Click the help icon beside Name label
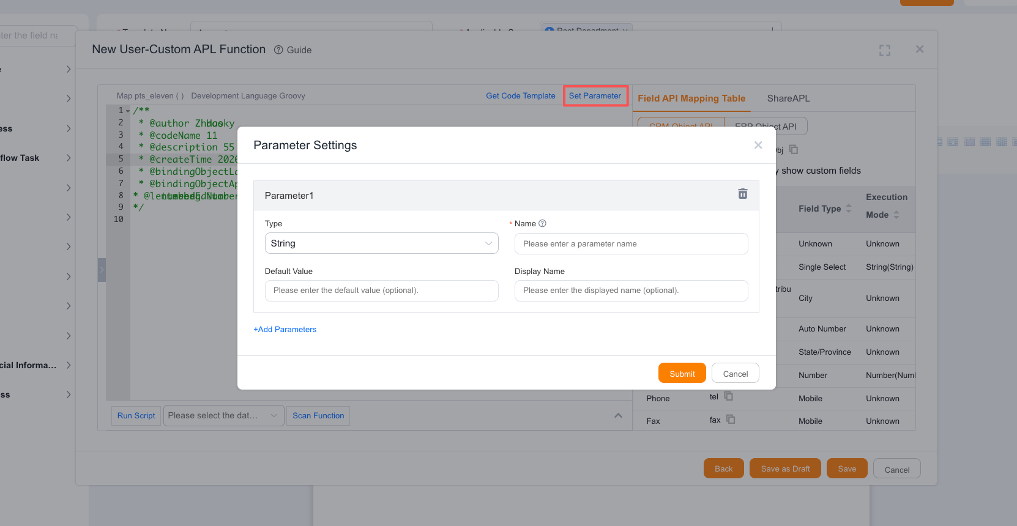 542,223
